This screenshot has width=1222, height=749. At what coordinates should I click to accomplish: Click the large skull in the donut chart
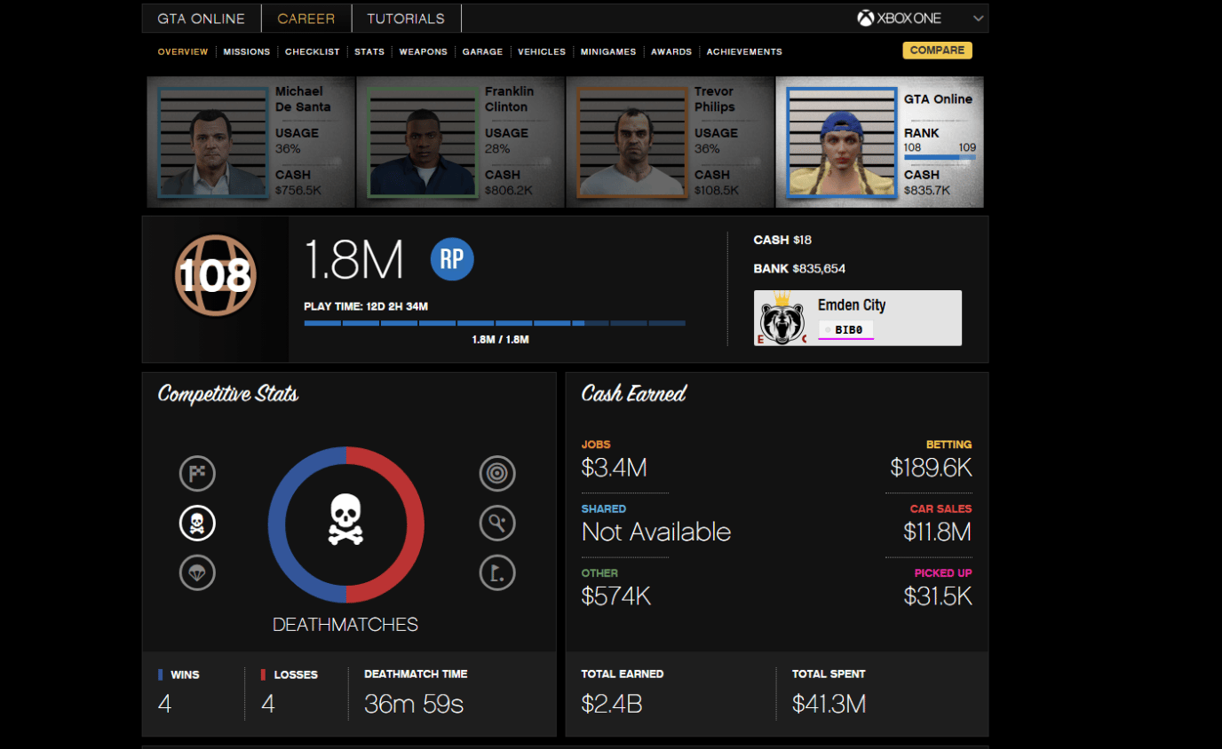[x=345, y=521]
